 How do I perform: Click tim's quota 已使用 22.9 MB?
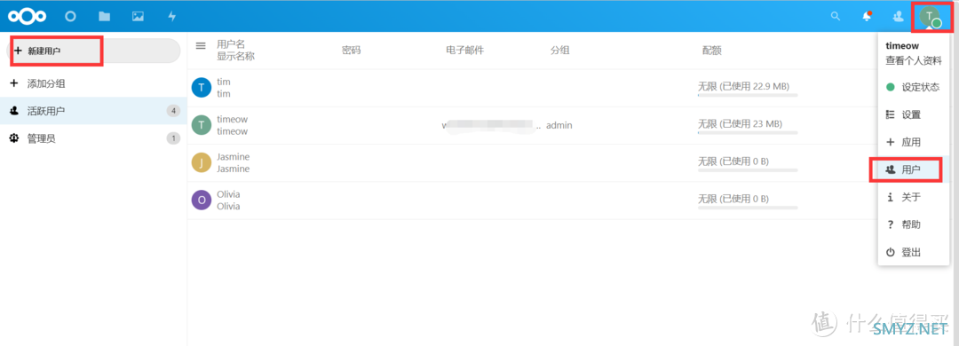point(743,87)
